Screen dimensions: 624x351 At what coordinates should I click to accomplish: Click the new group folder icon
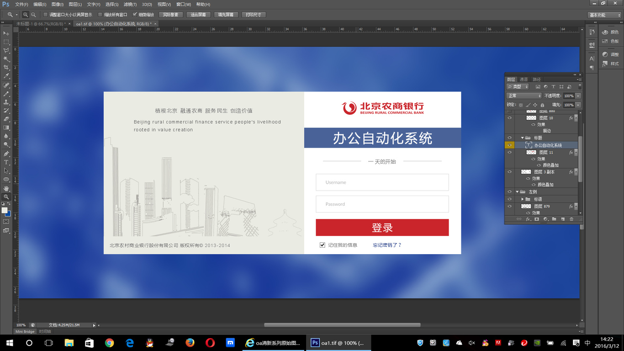pos(554,219)
